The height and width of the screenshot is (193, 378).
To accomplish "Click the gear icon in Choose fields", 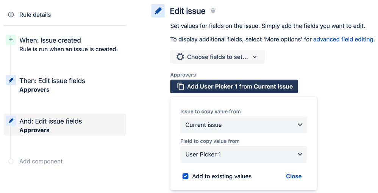I will click(180, 57).
